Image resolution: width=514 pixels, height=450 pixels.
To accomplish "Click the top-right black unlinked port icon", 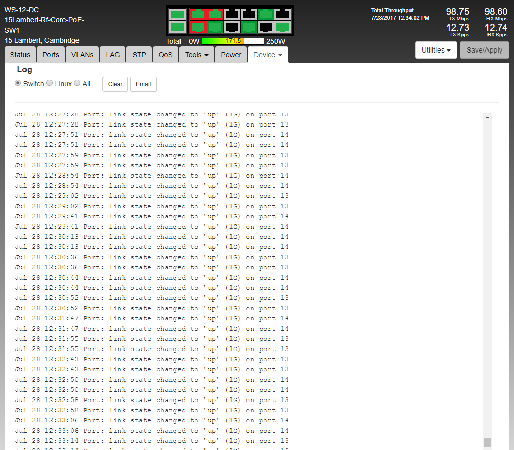I will coord(282,14).
